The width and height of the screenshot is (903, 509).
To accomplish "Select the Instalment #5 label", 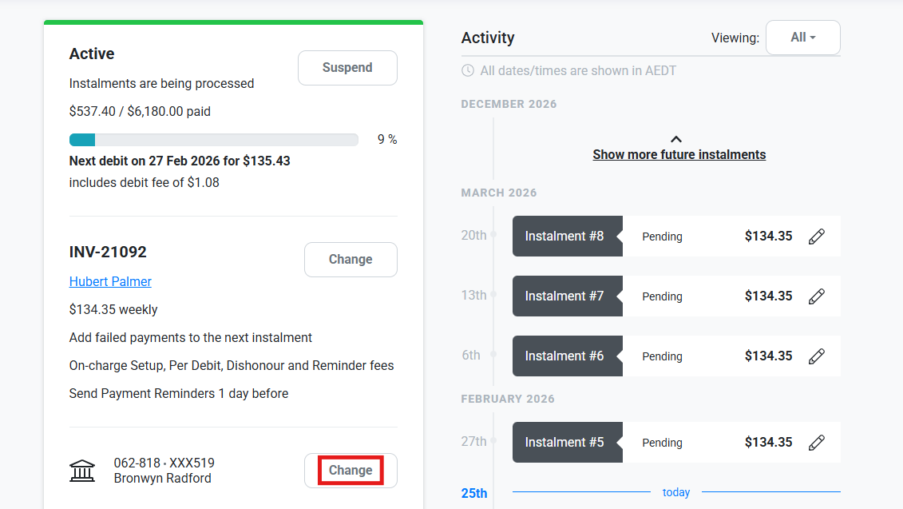I will click(x=564, y=443).
